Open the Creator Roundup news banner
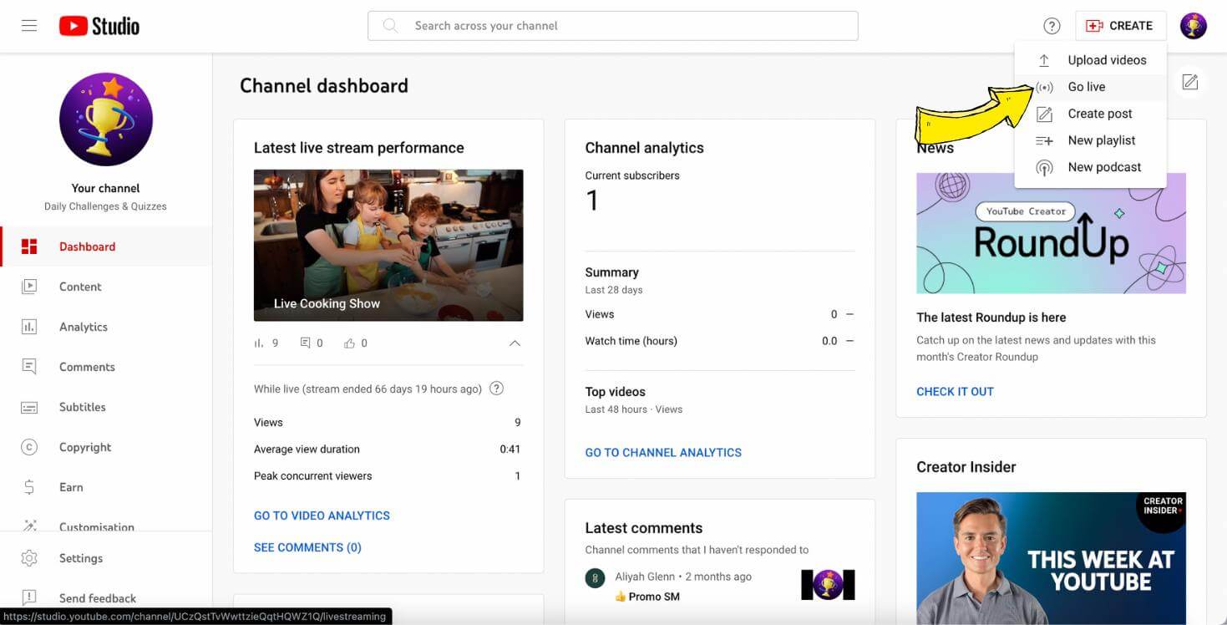 (x=1051, y=233)
